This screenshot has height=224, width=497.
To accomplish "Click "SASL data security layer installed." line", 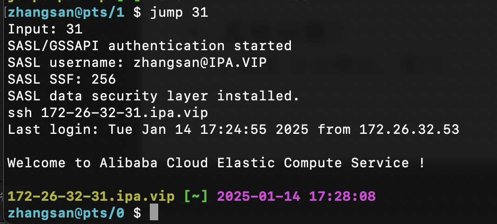I will 154,96.
